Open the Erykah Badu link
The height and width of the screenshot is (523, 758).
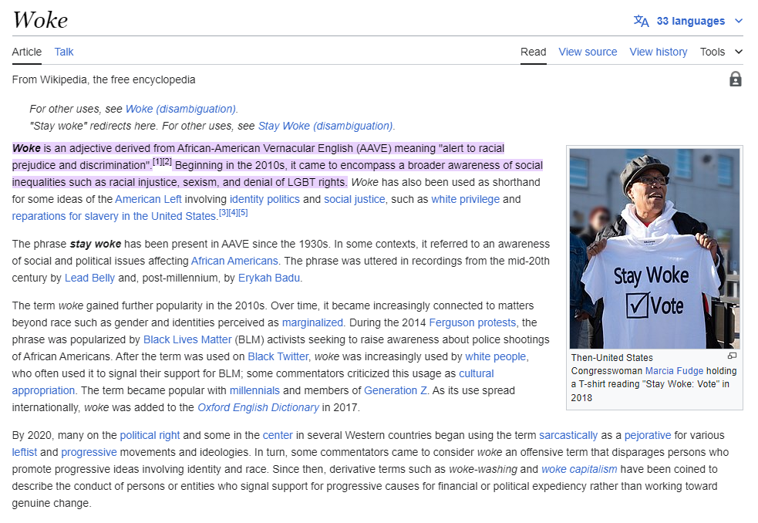coord(269,278)
